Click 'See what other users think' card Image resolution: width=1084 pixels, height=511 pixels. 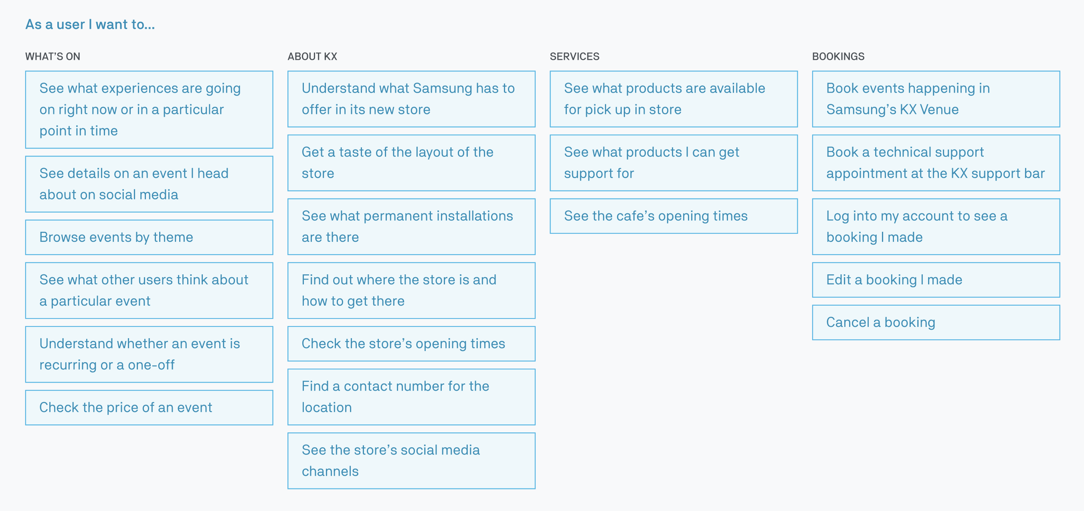tap(149, 290)
